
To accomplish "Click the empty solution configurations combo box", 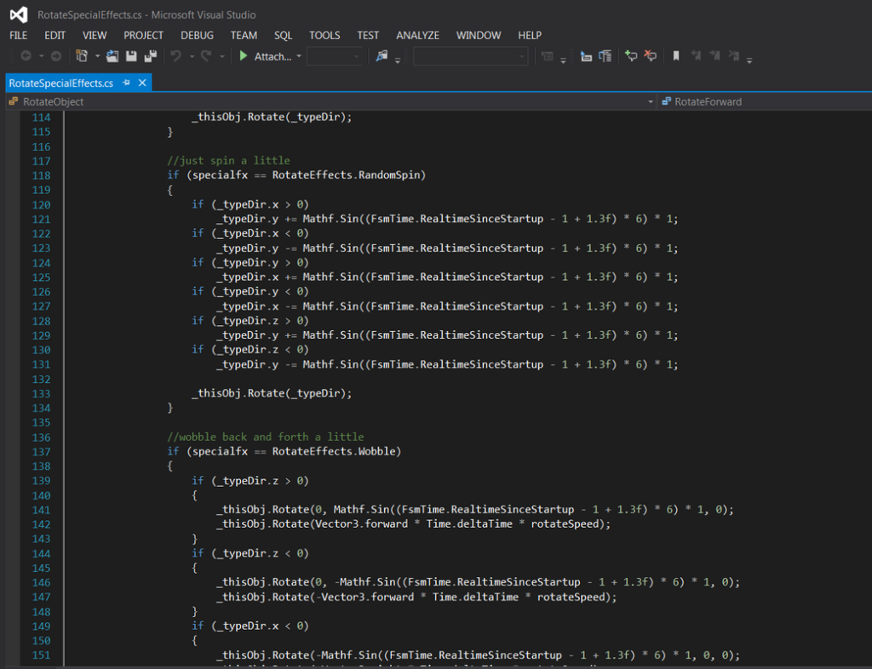I will tap(334, 56).
